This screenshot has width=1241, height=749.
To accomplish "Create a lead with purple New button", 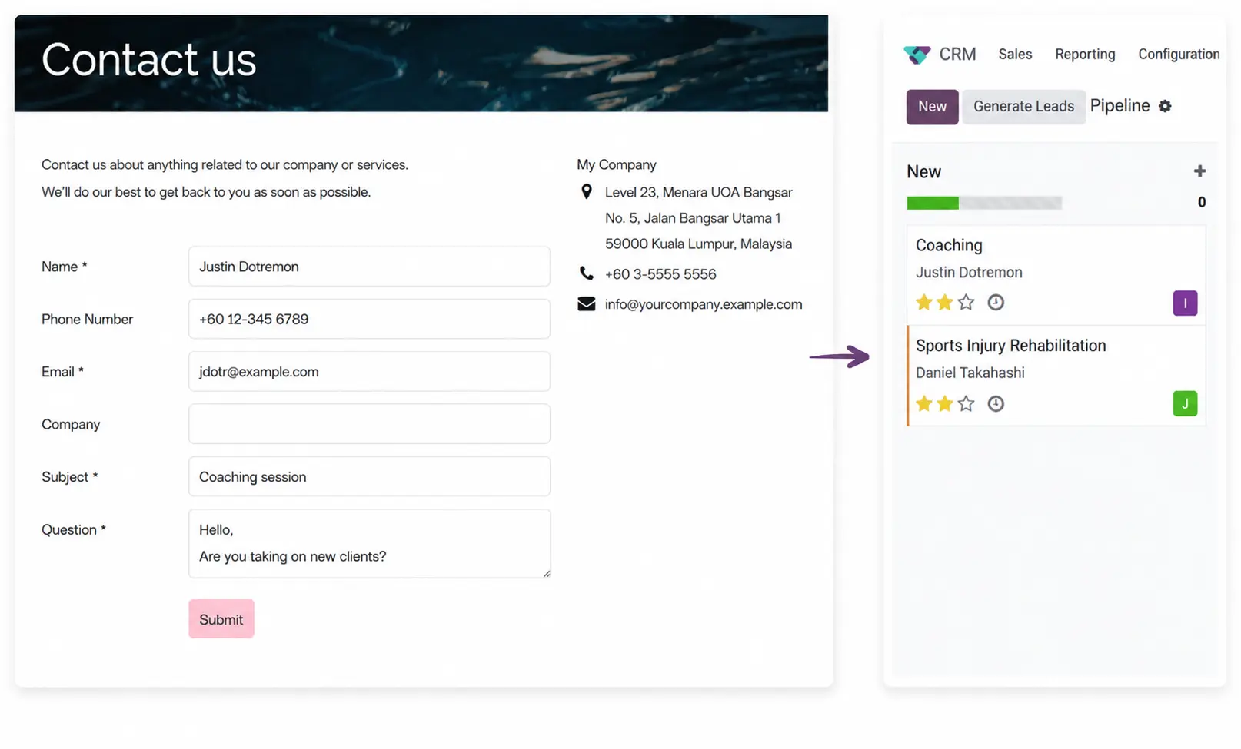I will tap(932, 107).
